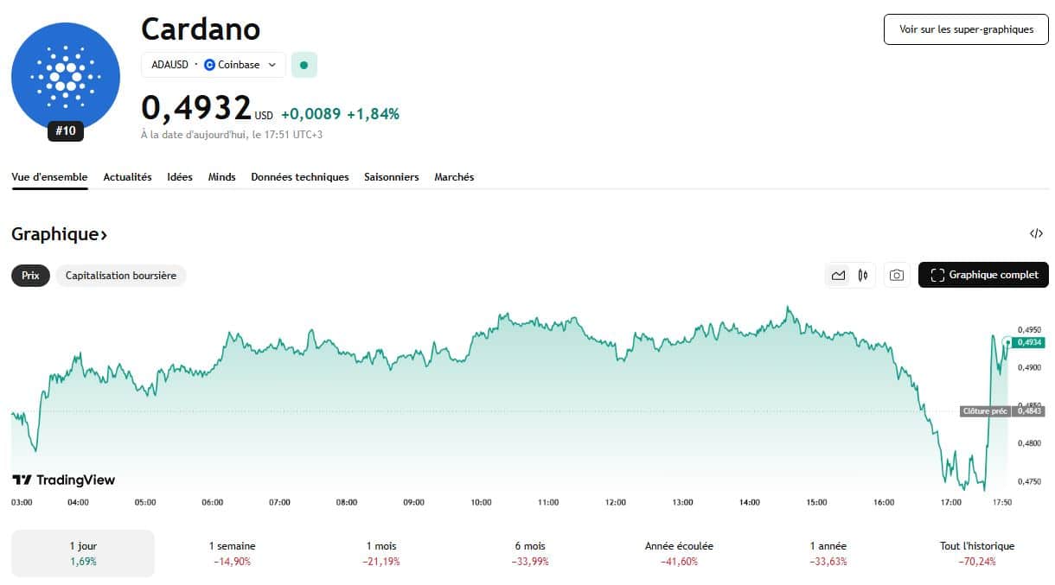Viewport: 1055px width, 585px height.
Task: Open the embed code icon
Action: click(x=1036, y=234)
